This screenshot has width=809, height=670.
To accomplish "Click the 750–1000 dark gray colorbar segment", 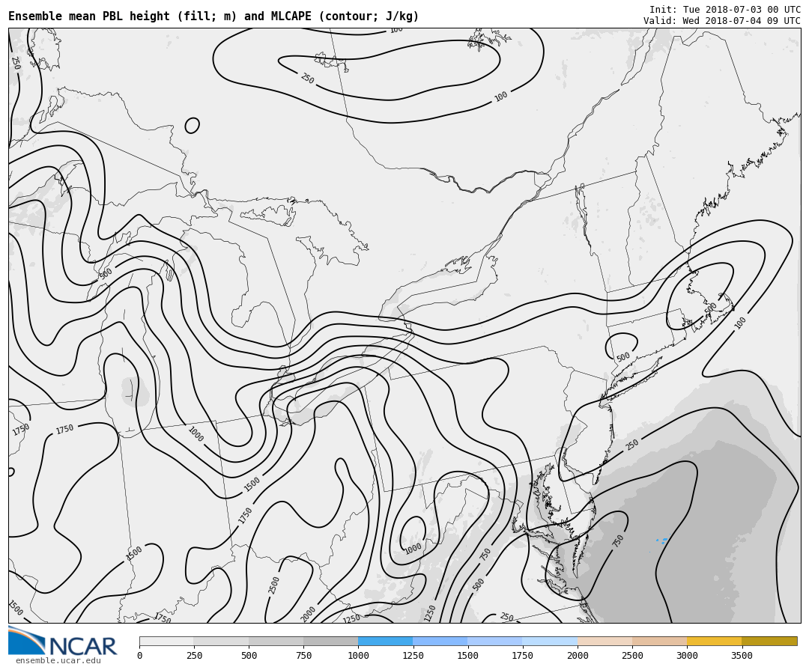I will tap(331, 641).
